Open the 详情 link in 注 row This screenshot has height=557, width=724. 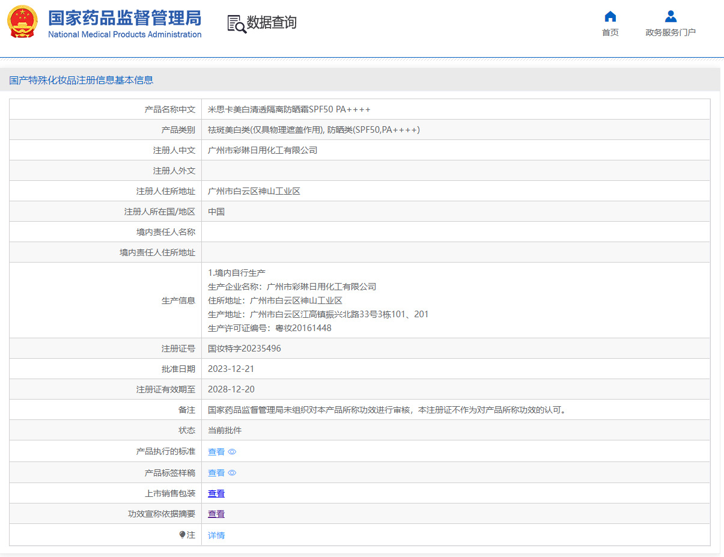point(216,535)
